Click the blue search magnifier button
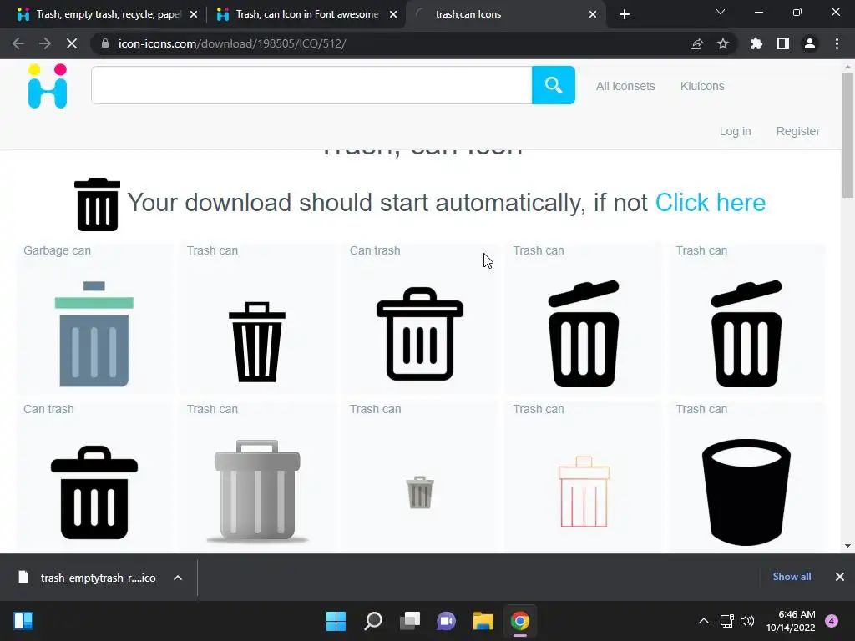855x641 pixels. pyautogui.click(x=553, y=85)
